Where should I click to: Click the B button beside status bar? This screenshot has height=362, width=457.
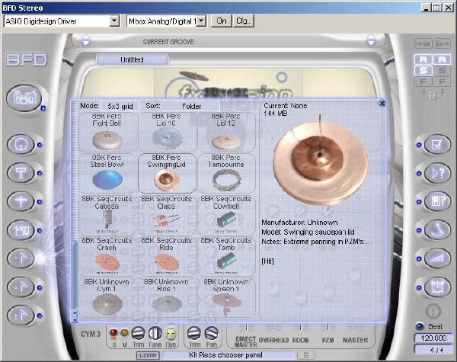point(306,355)
